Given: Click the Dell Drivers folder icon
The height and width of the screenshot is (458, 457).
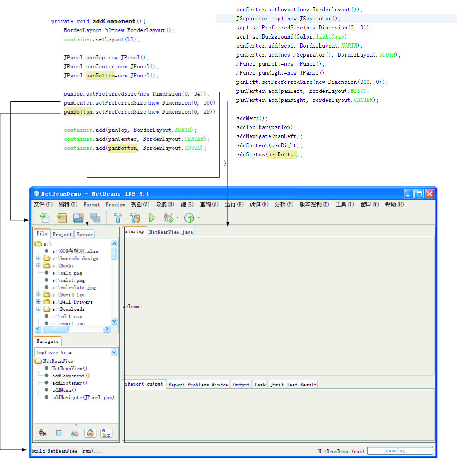Looking at the screenshot, I should click(47, 302).
